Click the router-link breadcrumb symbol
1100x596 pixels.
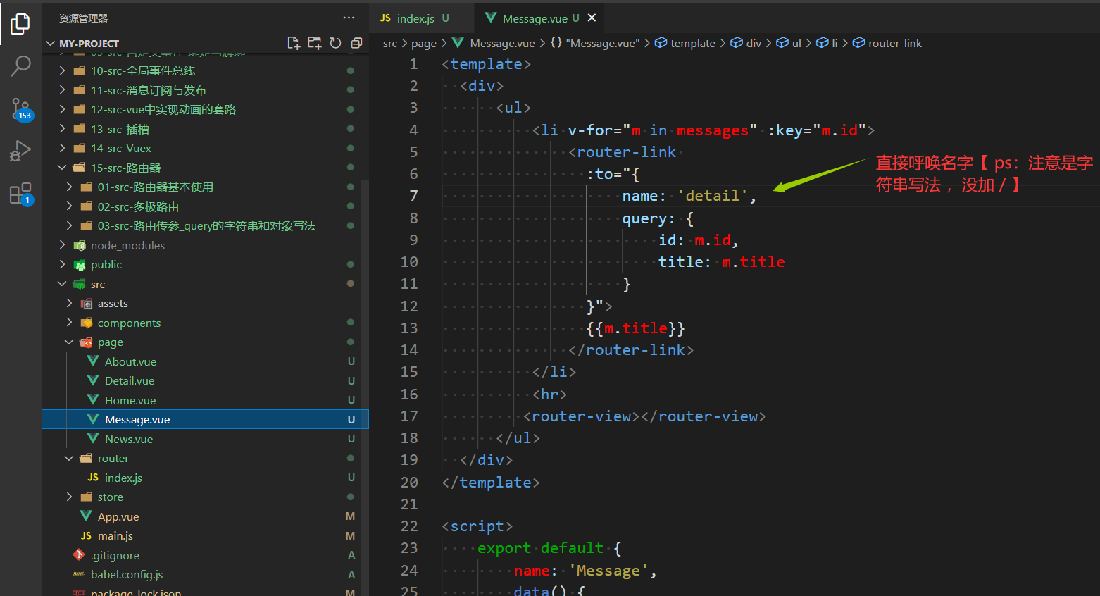(x=887, y=43)
